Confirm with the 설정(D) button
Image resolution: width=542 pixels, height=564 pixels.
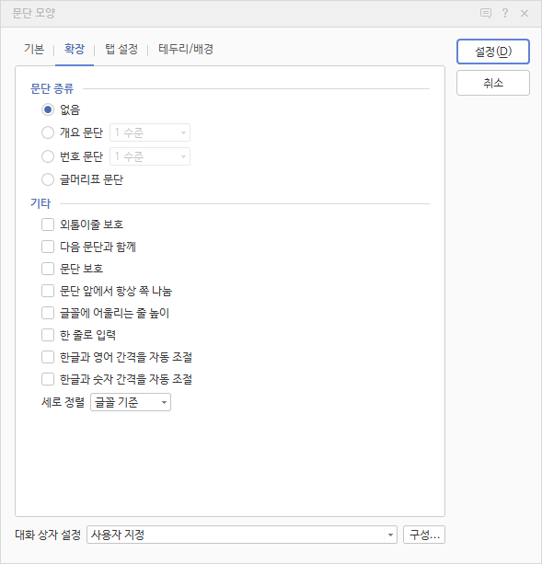tap(493, 52)
